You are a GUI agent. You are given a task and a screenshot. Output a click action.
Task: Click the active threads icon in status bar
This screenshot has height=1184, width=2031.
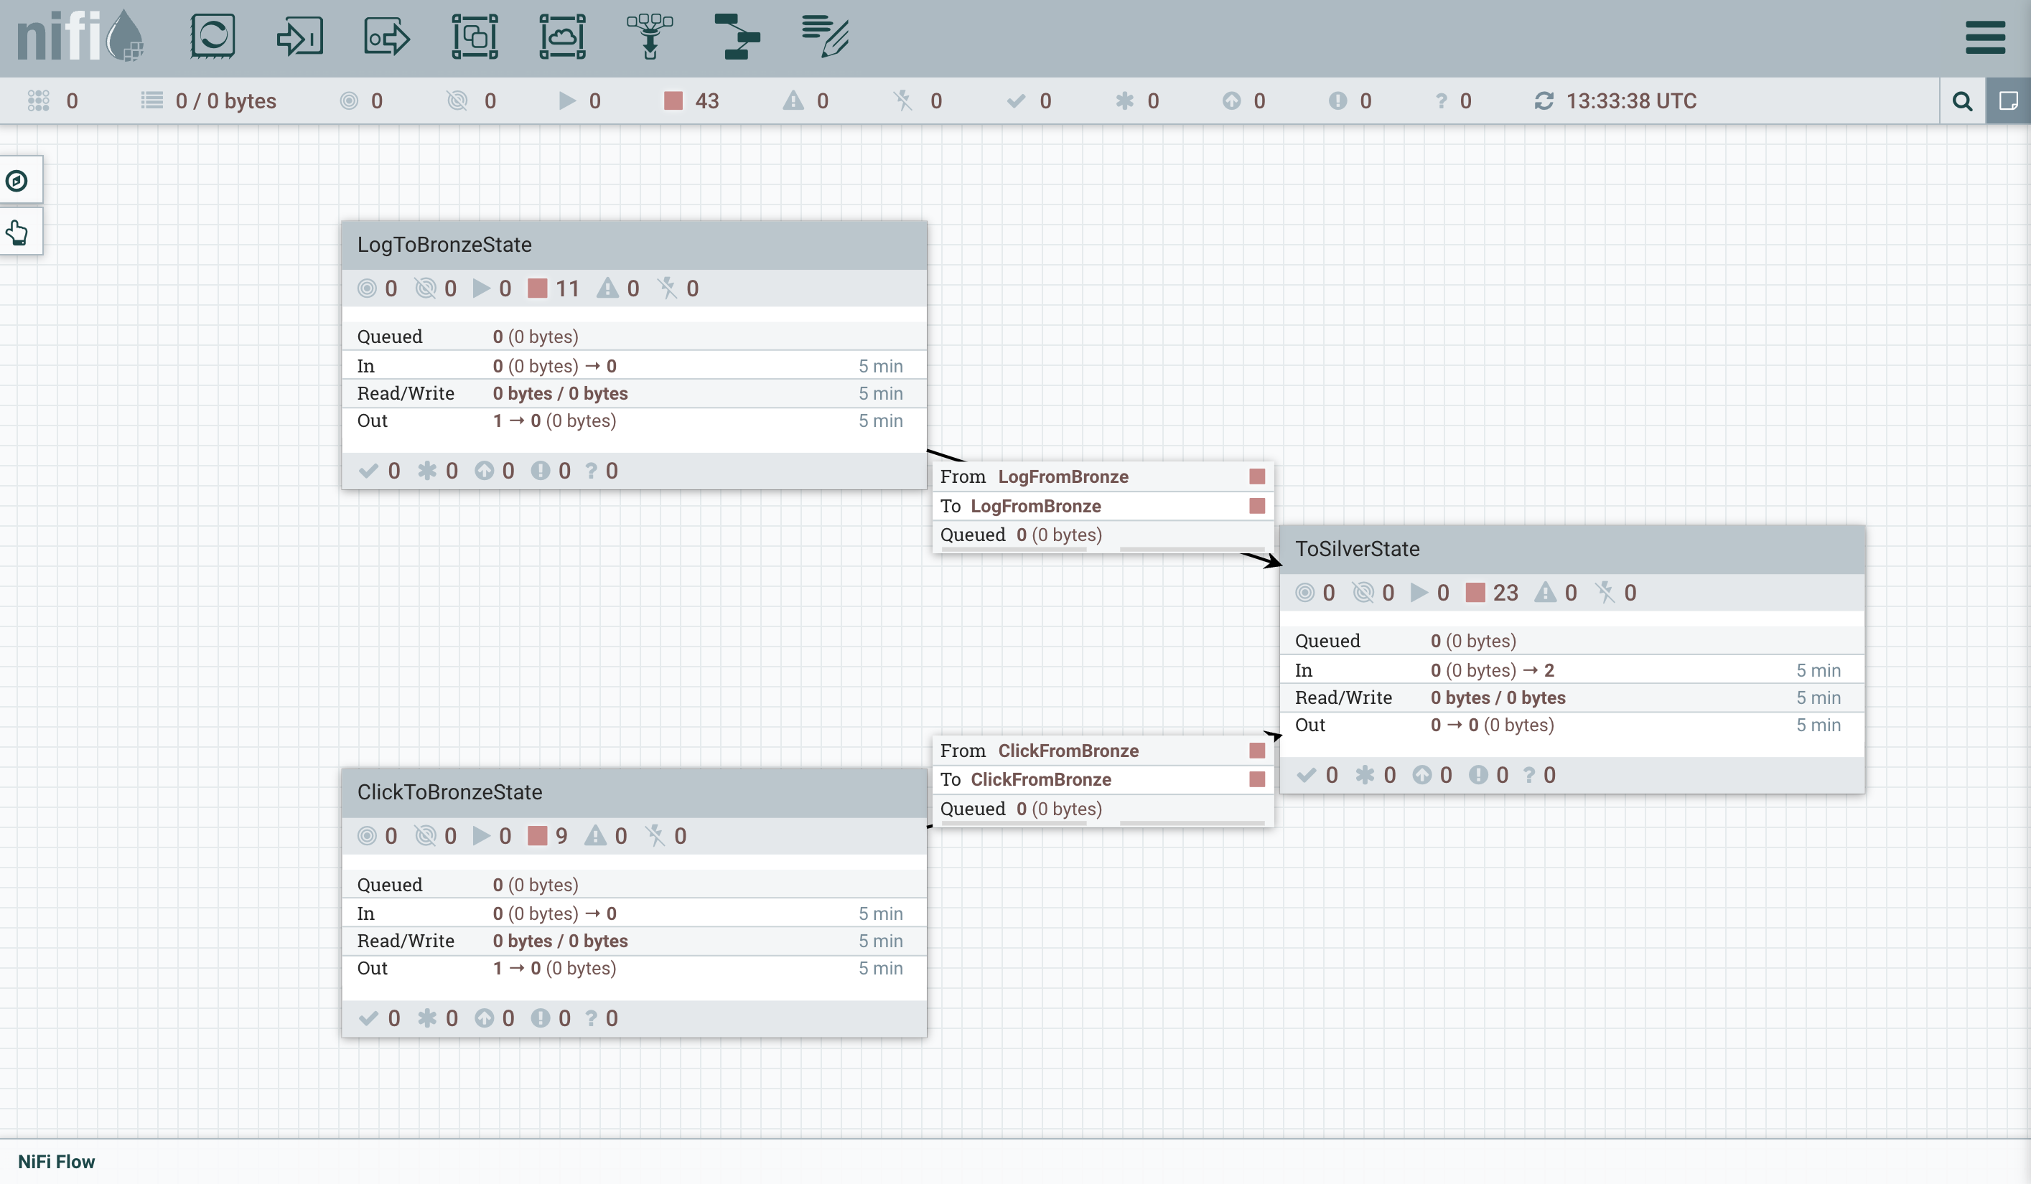coord(38,100)
